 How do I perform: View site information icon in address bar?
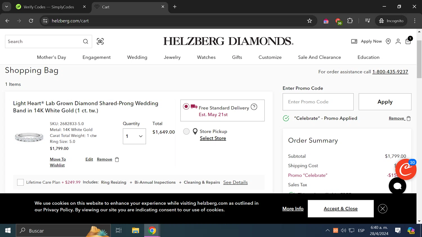pos(45,21)
